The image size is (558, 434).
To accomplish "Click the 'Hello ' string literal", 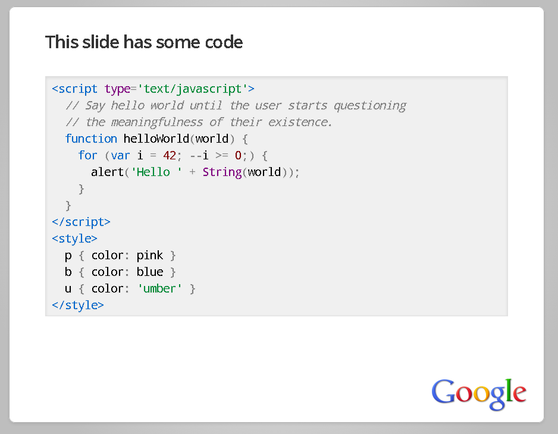I will (x=156, y=172).
